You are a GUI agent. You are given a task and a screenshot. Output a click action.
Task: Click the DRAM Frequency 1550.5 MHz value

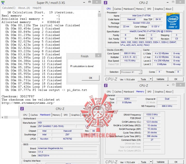(x=152, y=115)
